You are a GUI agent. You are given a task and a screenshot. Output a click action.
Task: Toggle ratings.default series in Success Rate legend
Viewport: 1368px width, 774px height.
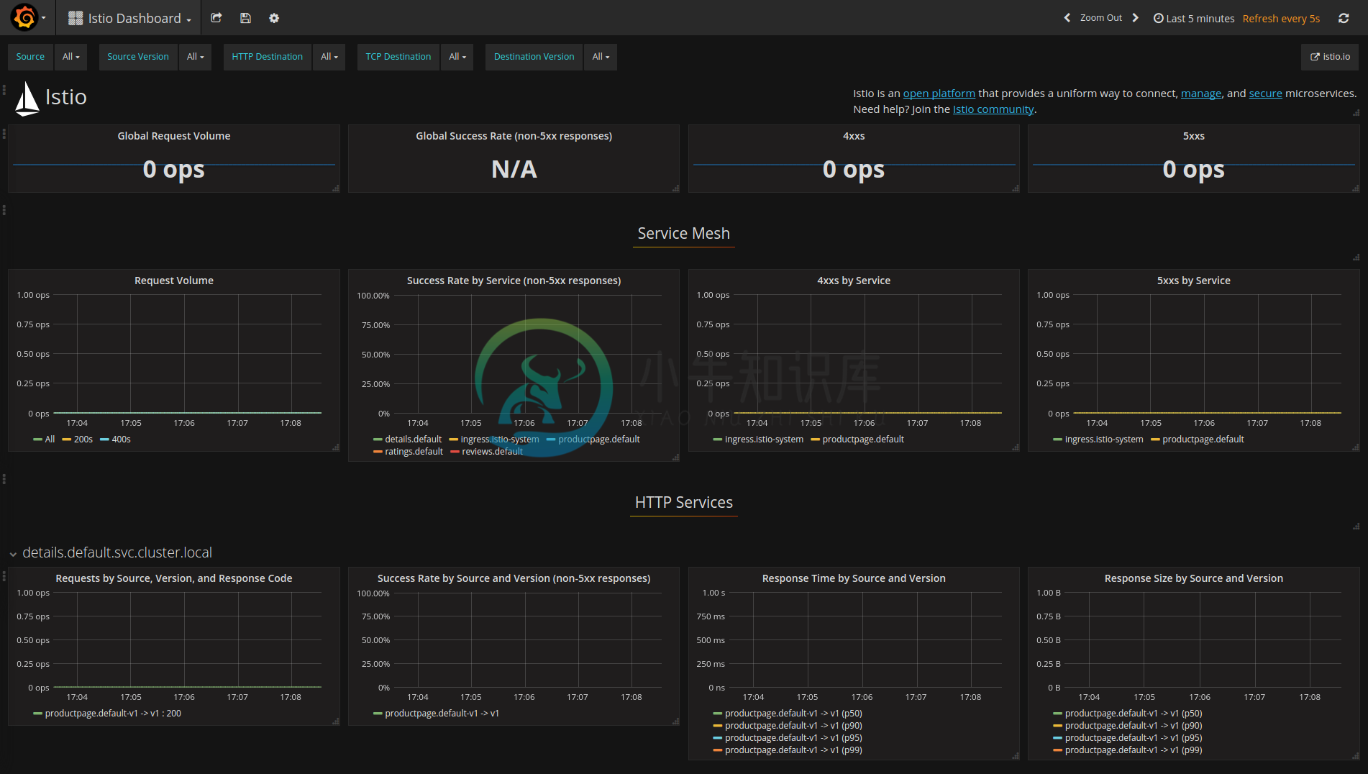click(414, 452)
